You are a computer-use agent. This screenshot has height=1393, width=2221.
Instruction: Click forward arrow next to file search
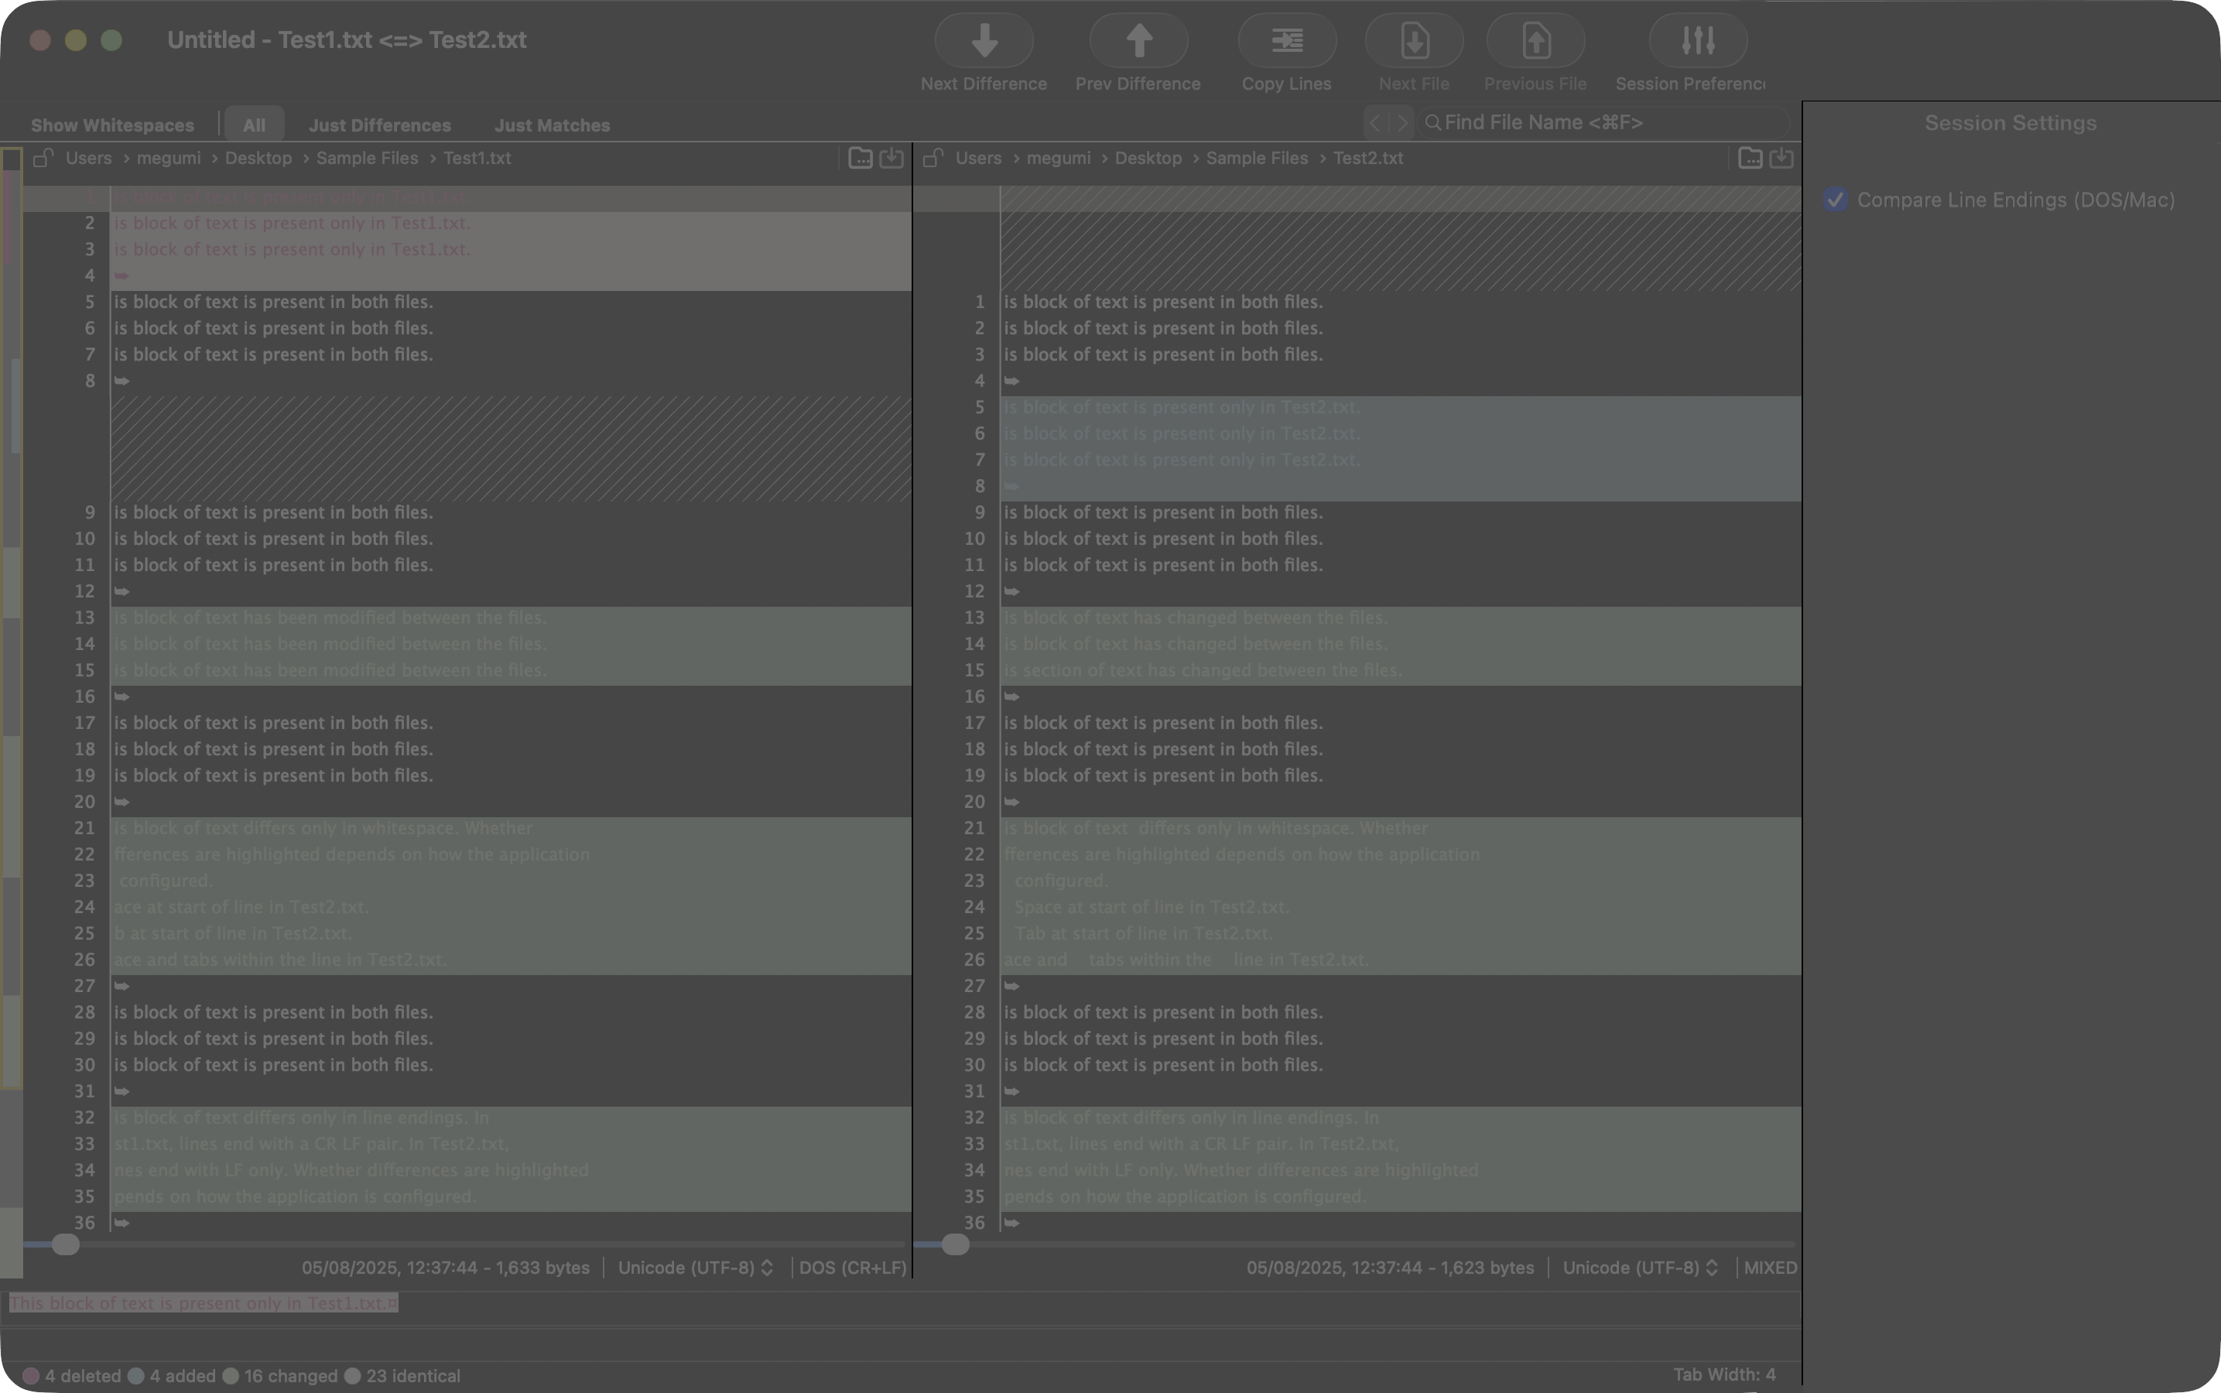[x=1401, y=122]
